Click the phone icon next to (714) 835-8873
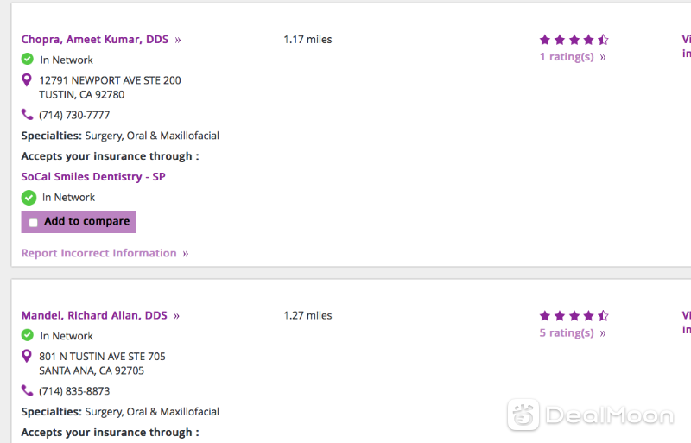691x443 pixels. click(x=27, y=390)
